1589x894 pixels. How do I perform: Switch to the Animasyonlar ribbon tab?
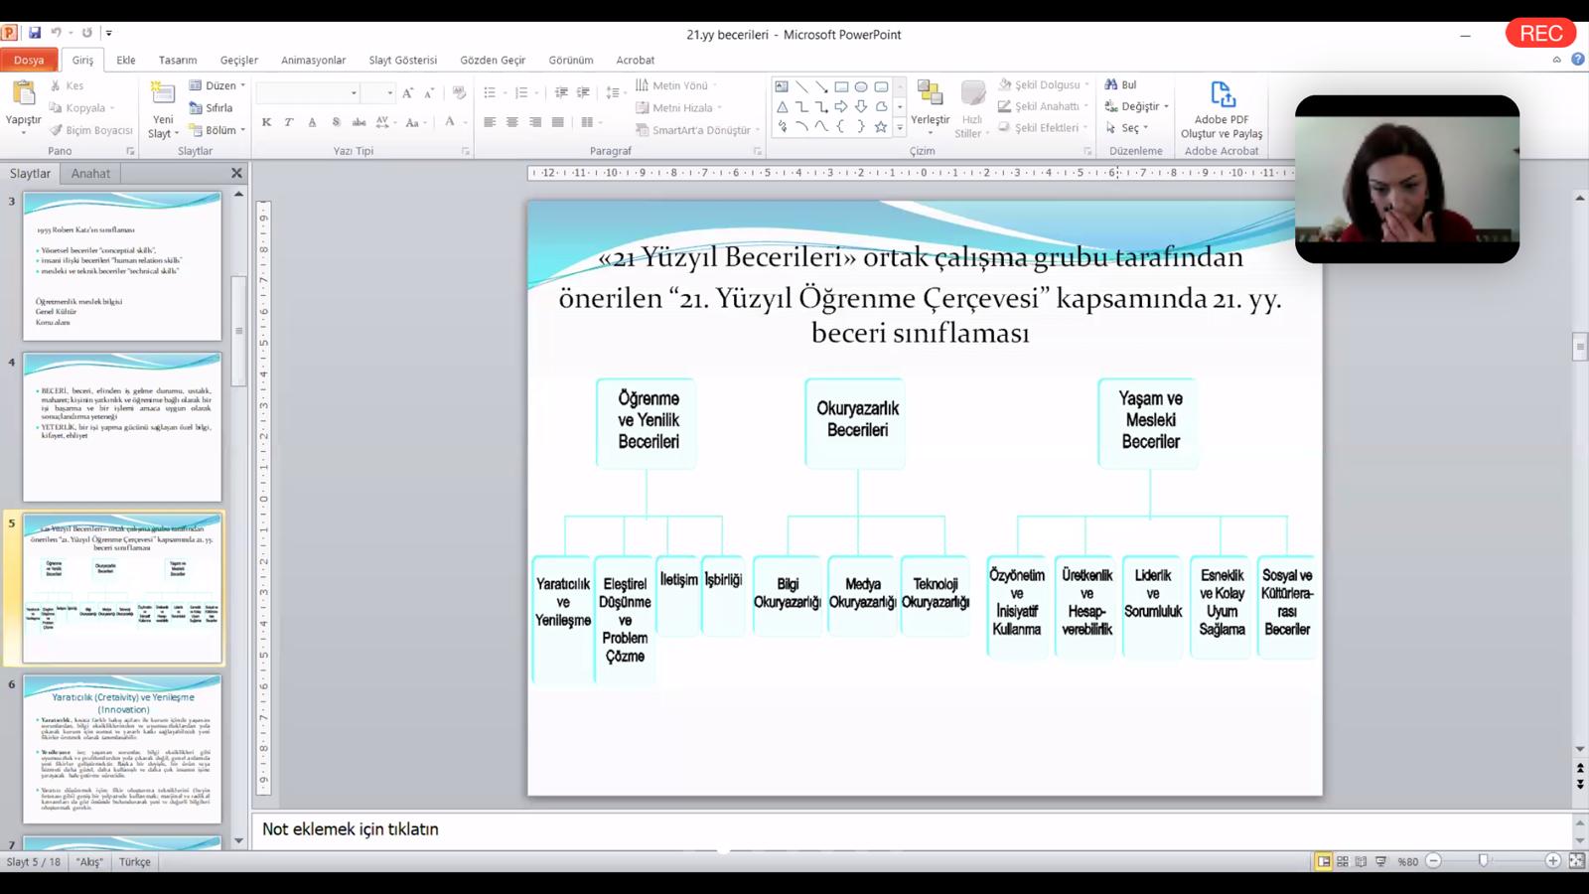click(x=314, y=60)
